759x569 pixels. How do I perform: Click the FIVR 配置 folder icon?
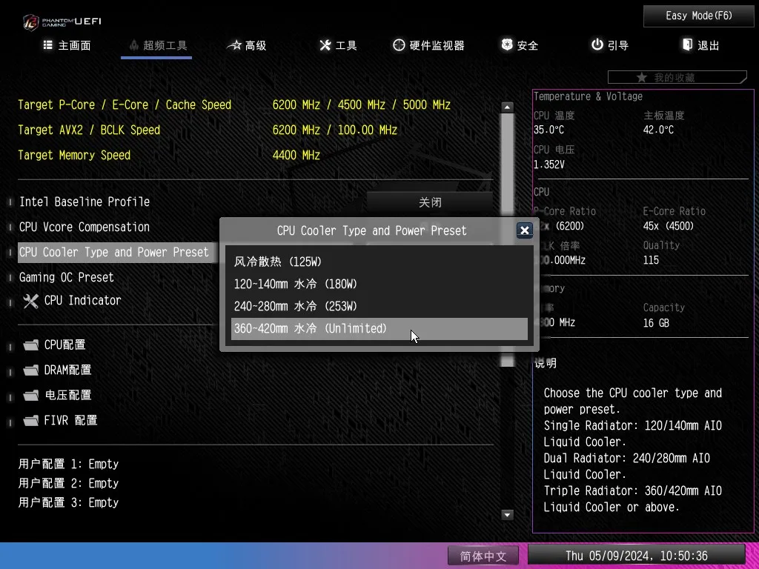point(31,420)
